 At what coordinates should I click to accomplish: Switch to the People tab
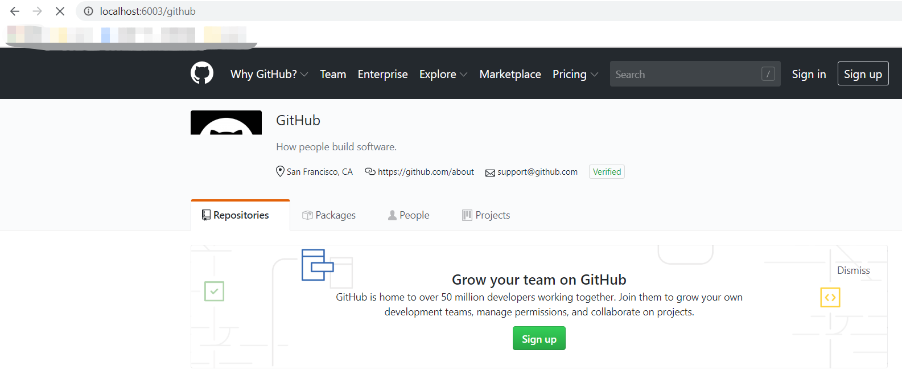pyautogui.click(x=409, y=215)
